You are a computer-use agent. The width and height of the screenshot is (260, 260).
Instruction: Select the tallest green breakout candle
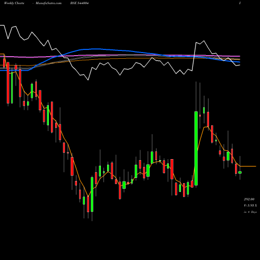pos(196,148)
